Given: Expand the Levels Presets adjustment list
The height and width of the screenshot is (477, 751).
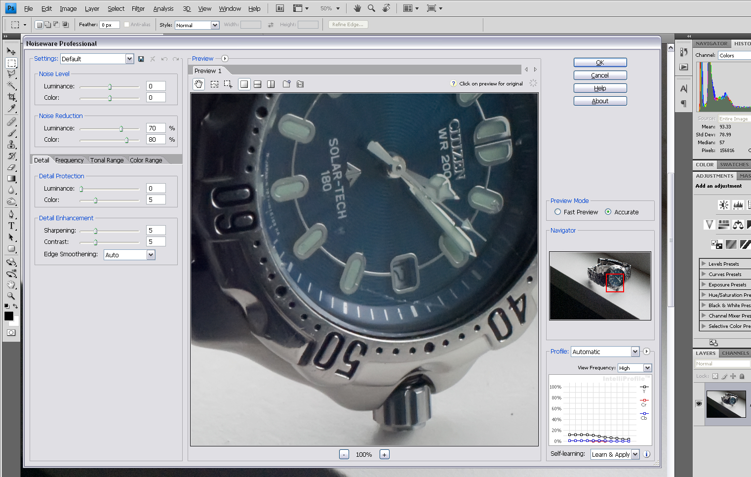Looking at the screenshot, I should 704,264.
